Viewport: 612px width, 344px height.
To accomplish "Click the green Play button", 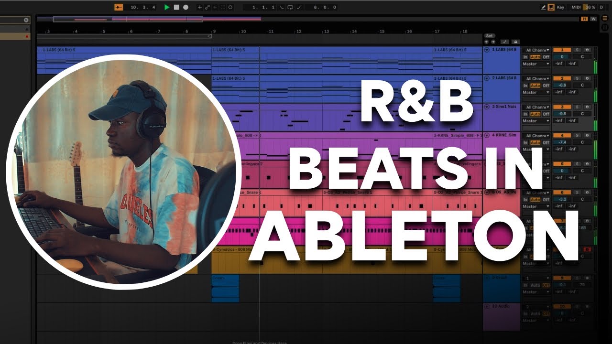I will pyautogui.click(x=167, y=7).
